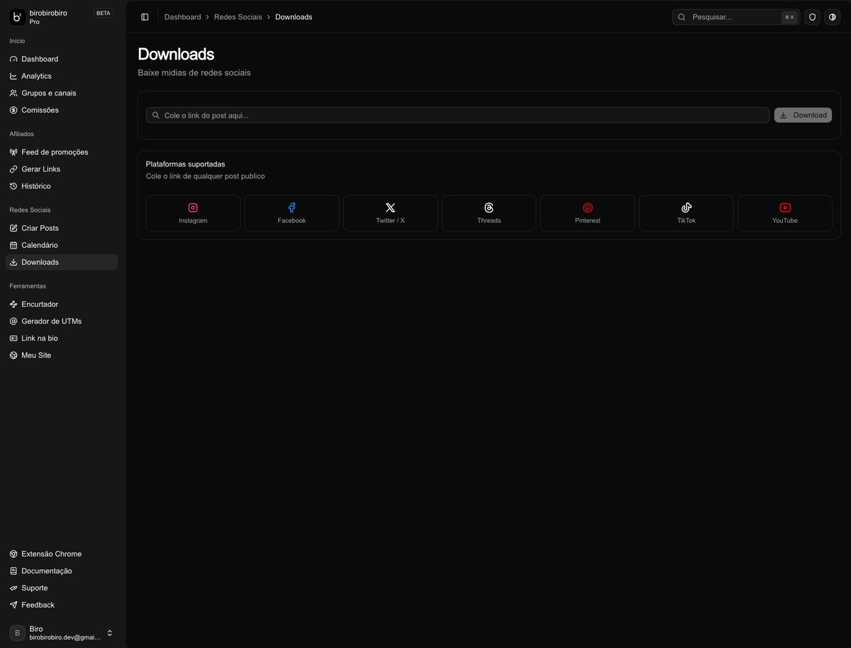Click the Downloads breadcrumb text
The height and width of the screenshot is (648, 851).
(x=294, y=17)
